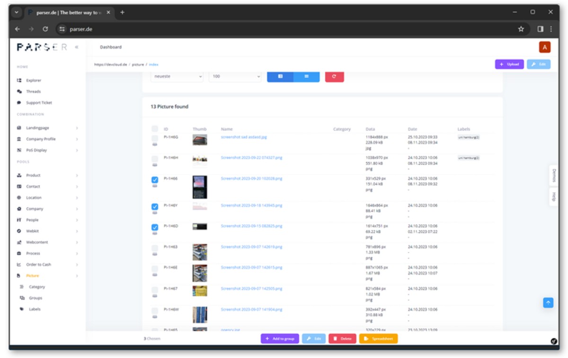This screenshot has width=568, height=358.
Task: Select the Contact card icon
Action: [x=19, y=187]
